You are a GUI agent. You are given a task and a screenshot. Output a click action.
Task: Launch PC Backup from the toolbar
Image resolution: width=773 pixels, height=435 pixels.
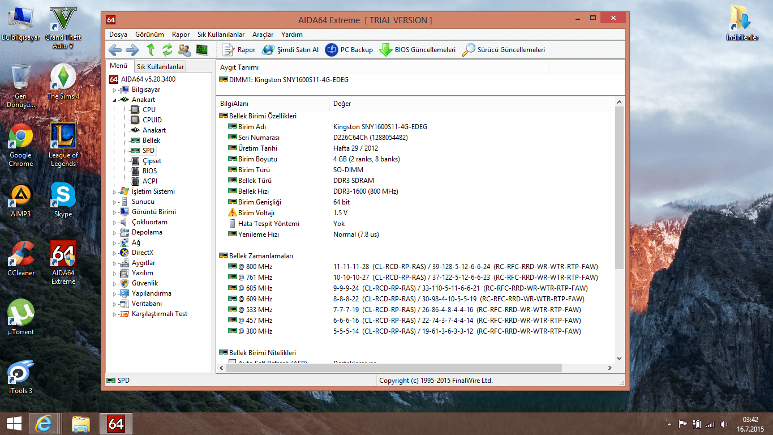coord(349,50)
